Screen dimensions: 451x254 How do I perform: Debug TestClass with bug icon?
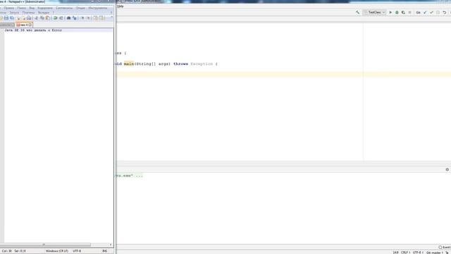(397, 13)
